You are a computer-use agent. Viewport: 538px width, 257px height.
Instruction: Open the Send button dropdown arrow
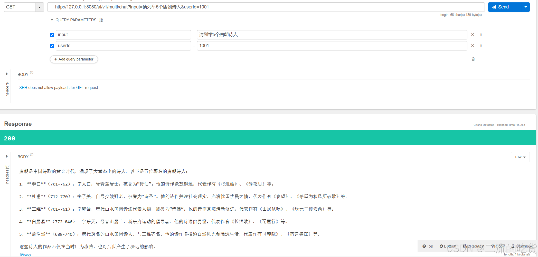tap(526, 7)
